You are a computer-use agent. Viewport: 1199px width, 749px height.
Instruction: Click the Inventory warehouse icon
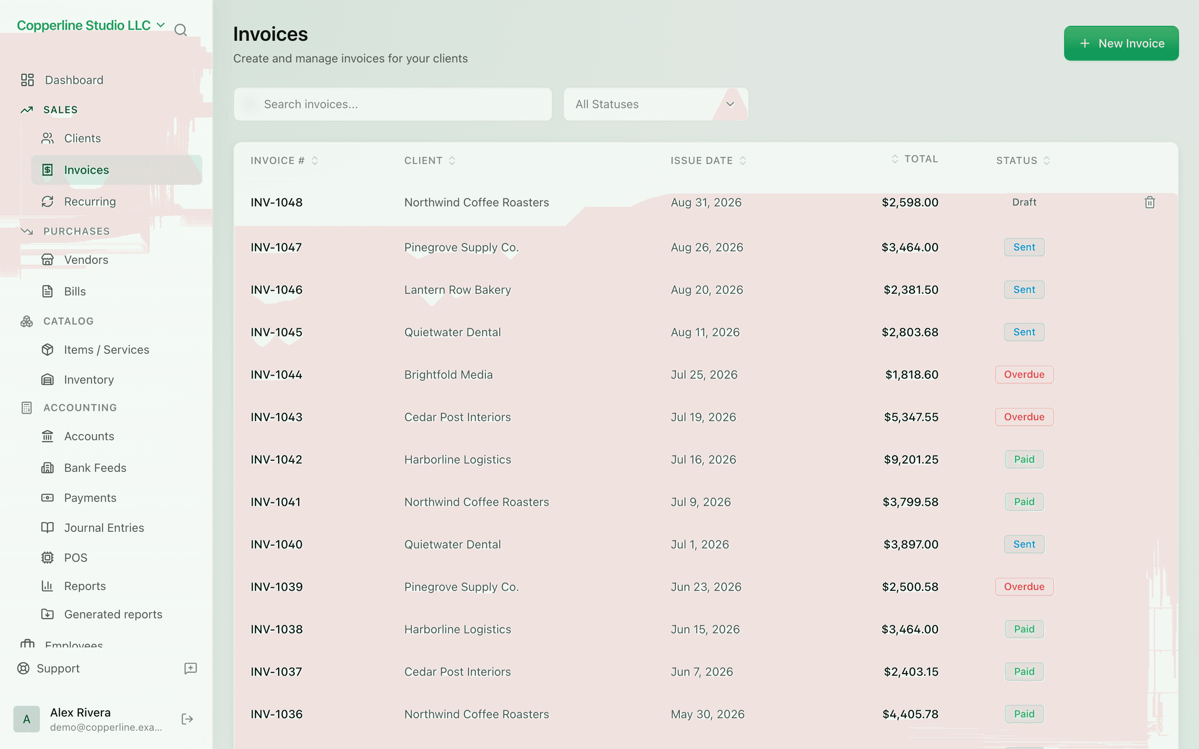click(x=47, y=379)
